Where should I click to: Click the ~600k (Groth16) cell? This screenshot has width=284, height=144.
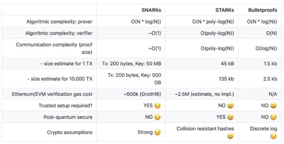142,94
